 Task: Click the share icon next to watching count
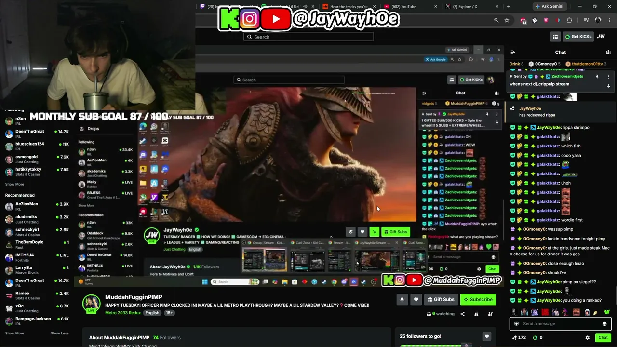click(462, 314)
